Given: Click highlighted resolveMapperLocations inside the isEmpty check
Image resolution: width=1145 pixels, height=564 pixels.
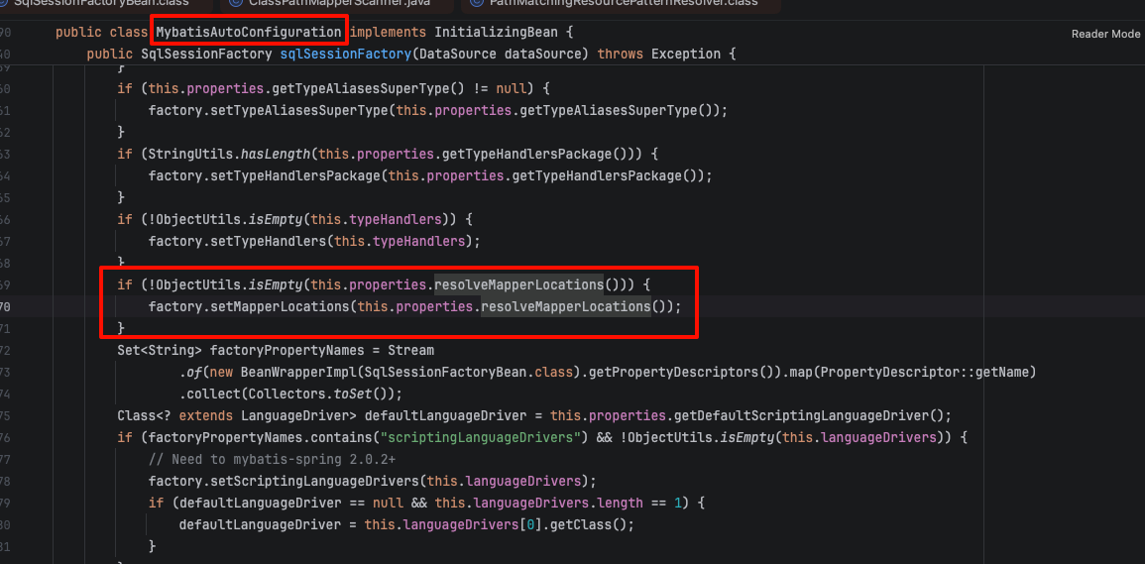Looking at the screenshot, I should coord(519,283).
